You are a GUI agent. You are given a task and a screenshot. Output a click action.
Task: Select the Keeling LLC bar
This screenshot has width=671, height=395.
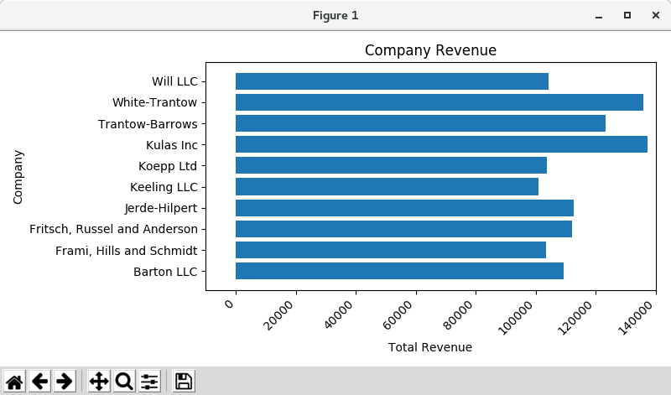tap(387, 186)
